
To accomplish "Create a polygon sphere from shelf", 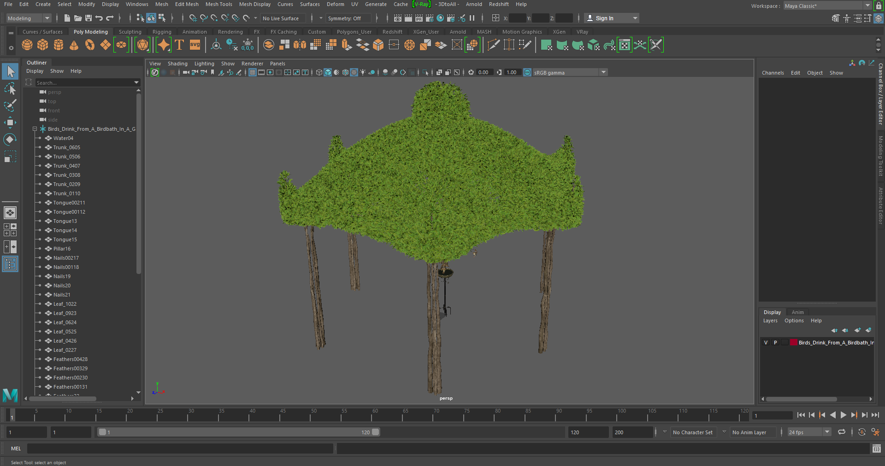I will click(27, 45).
